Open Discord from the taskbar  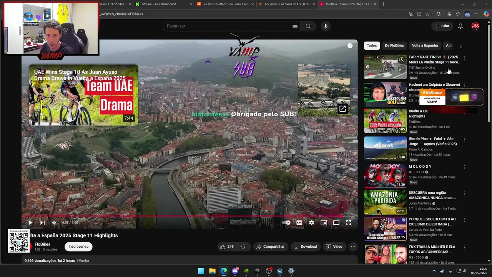click(235, 271)
